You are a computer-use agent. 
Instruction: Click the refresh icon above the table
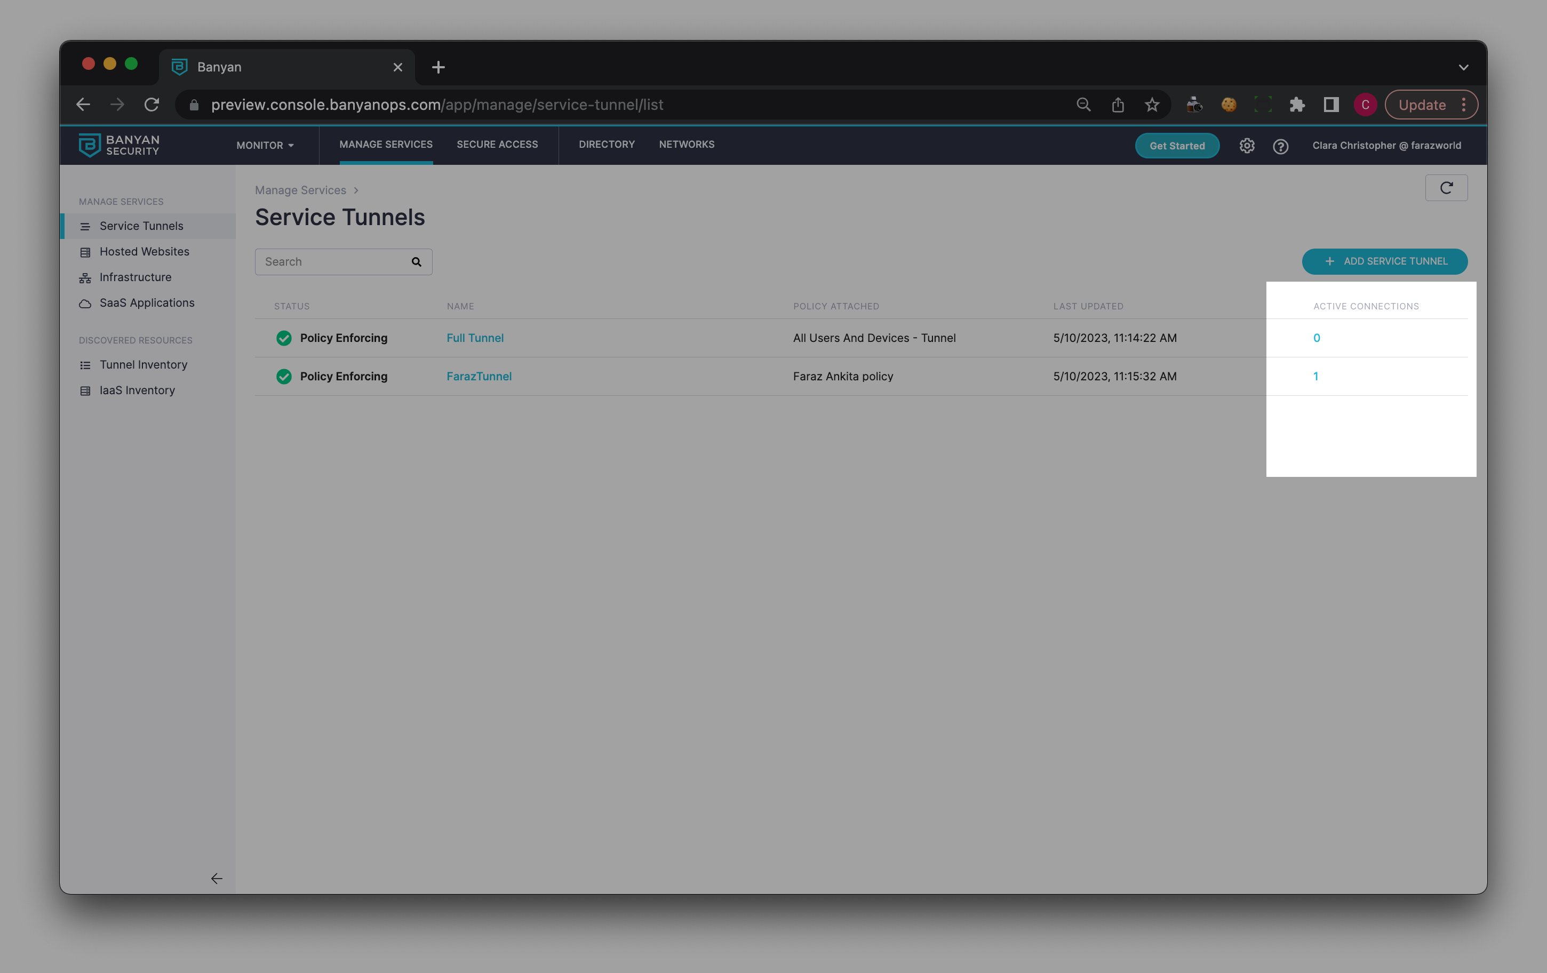(1446, 188)
